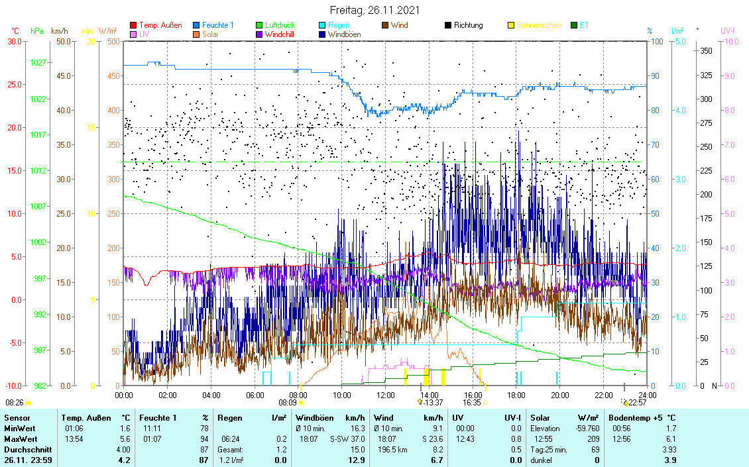The image size is (749, 467).
Task: Click the Durchschnitt row label
Action: (x=26, y=450)
